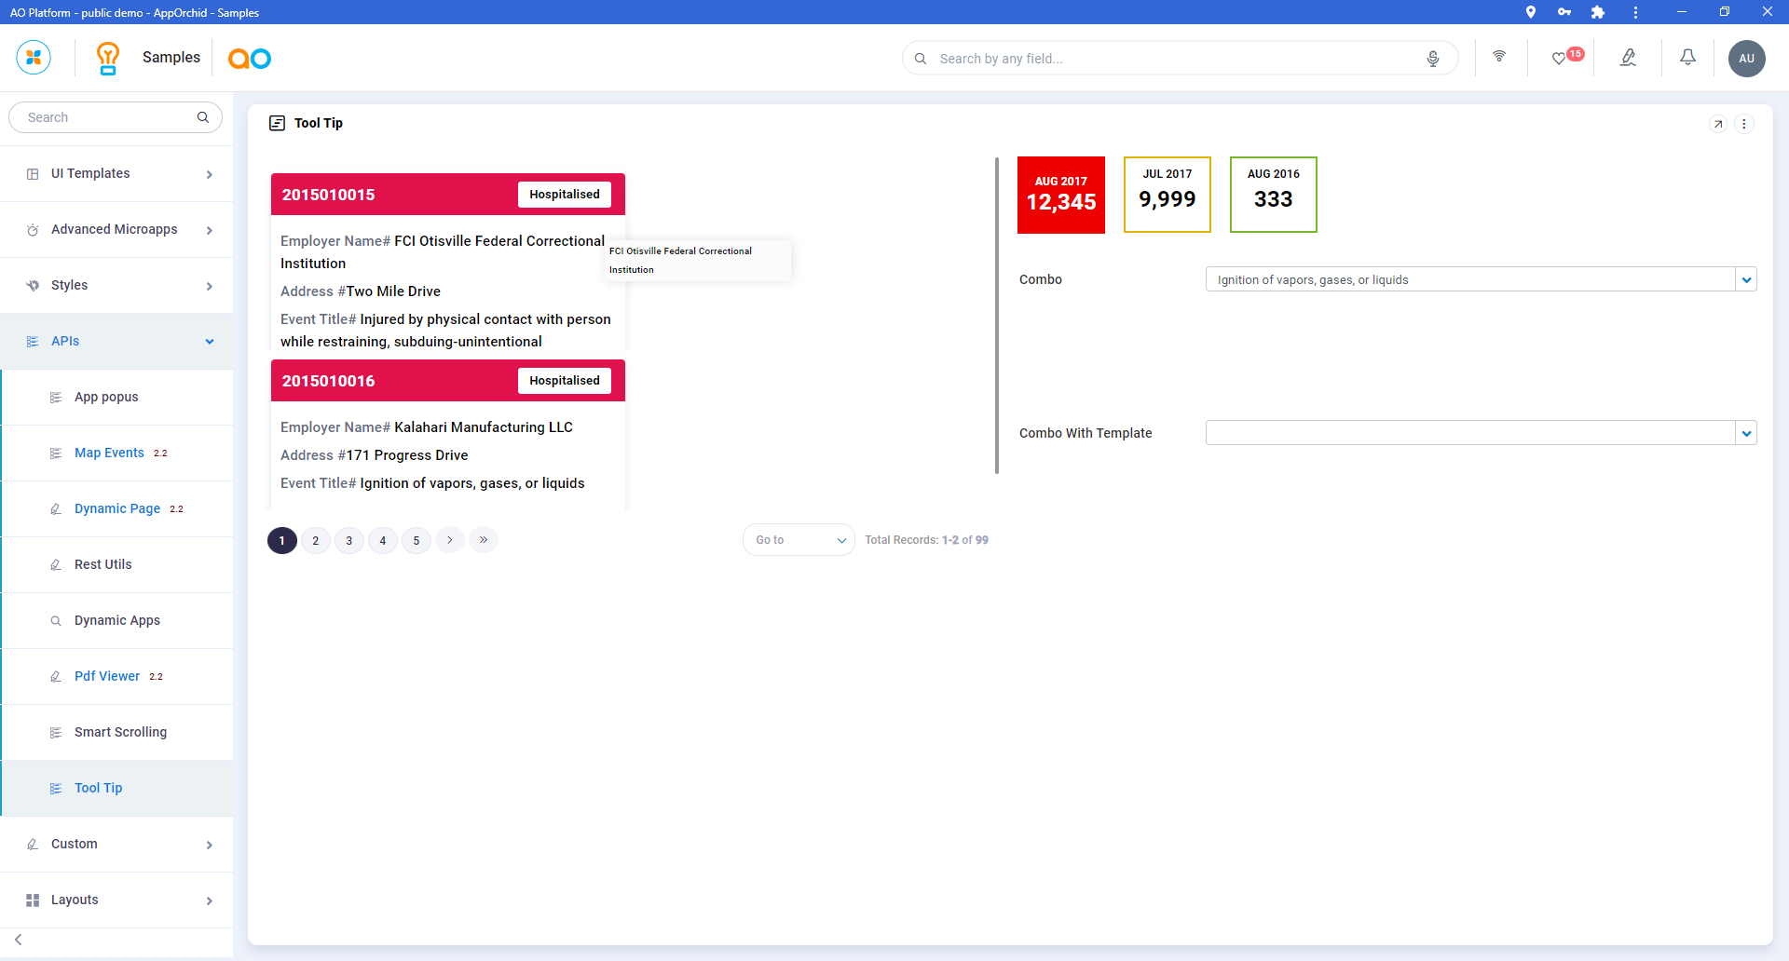Screen dimensions: 1789x961
Task: Go to page 3 of records
Action: click(x=349, y=541)
